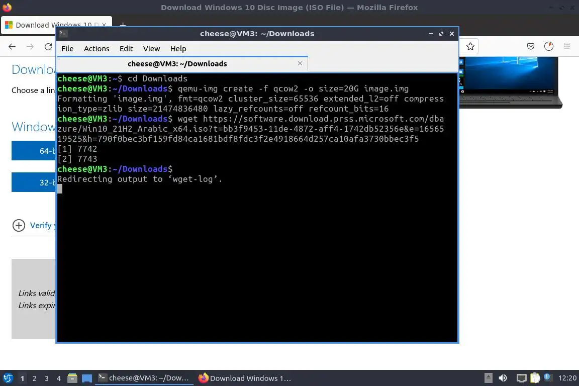Open the terminal Help menu
Screen dimensions: 579x386
point(178,49)
